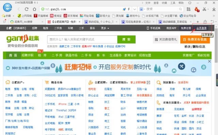Click the 跳蚤市场 shopping cart icon

pos(47,82)
